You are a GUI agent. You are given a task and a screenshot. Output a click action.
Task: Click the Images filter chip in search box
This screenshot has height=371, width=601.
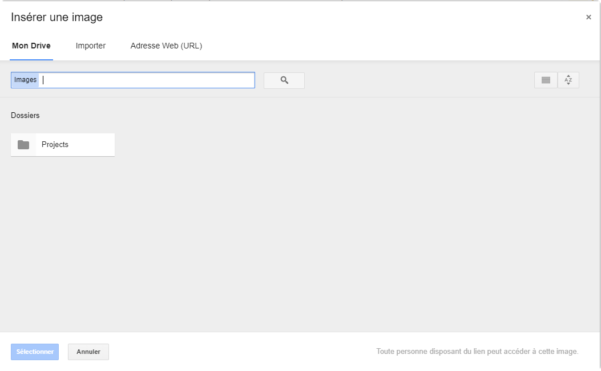tap(25, 80)
